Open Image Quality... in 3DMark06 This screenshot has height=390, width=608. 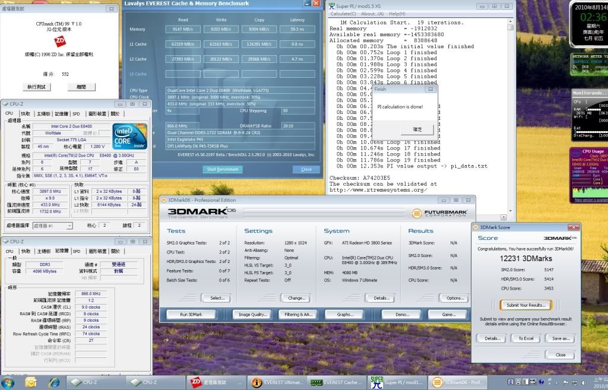tap(252, 315)
